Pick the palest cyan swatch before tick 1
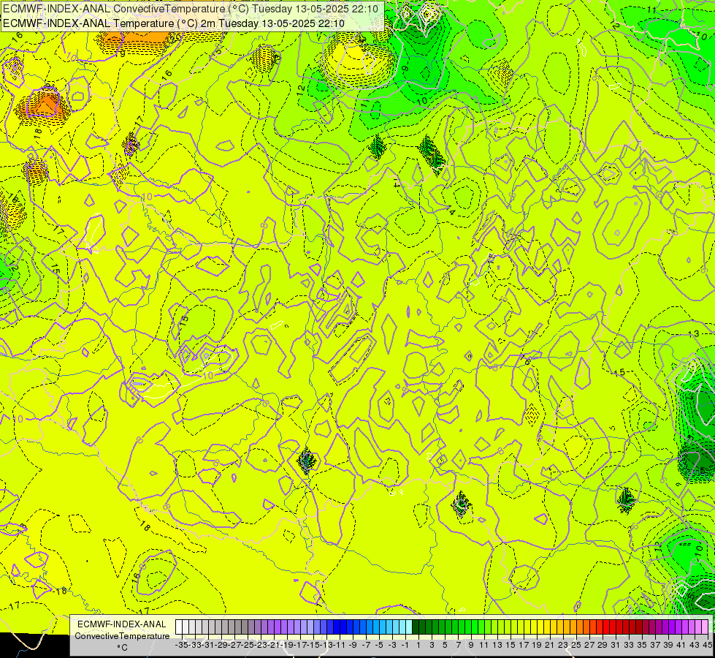 [x=409, y=627]
